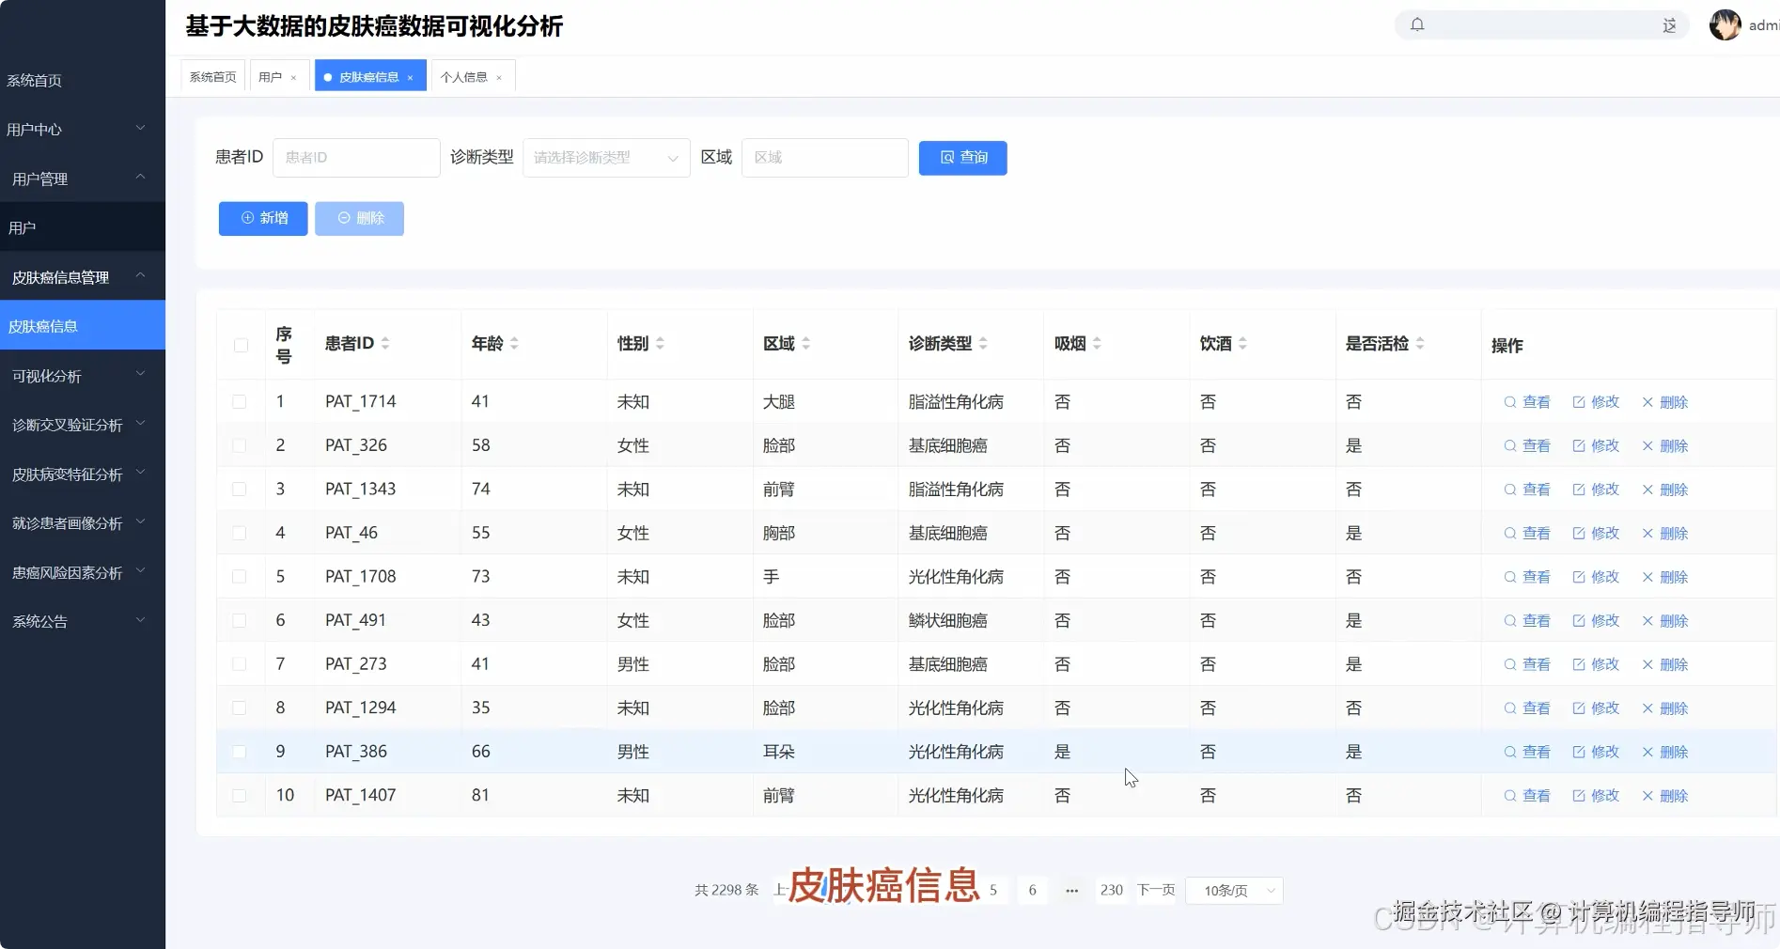Click the settings icon beside the search bar

tap(1670, 25)
